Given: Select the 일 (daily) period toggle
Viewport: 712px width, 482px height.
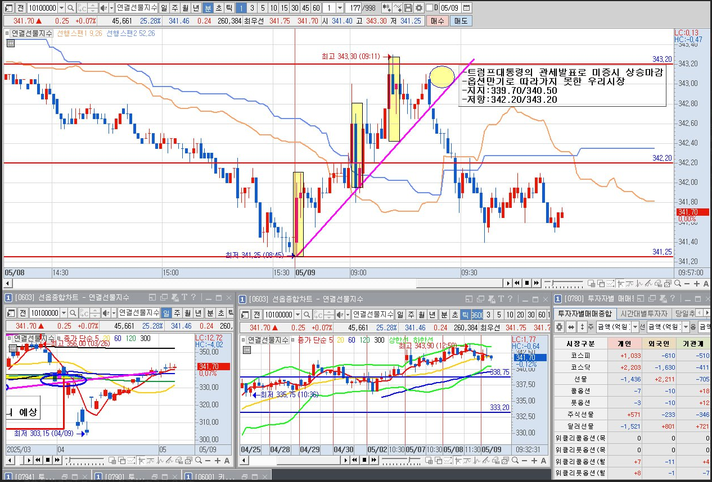Looking at the screenshot, I should [x=164, y=8].
